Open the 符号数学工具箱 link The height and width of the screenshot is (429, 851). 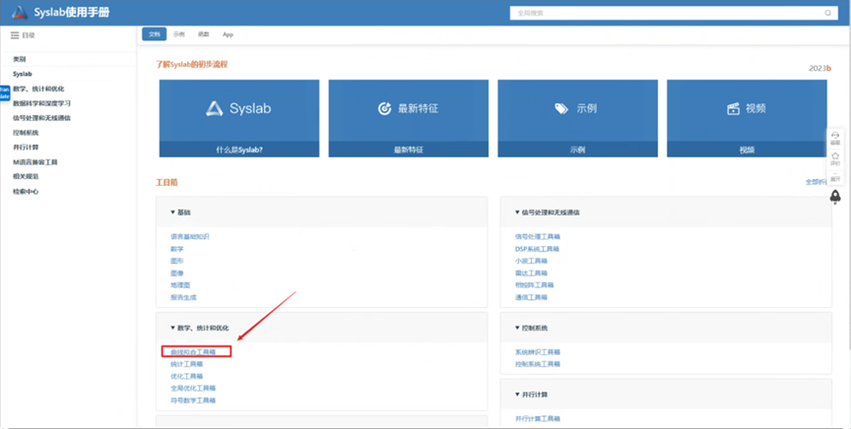[193, 400]
